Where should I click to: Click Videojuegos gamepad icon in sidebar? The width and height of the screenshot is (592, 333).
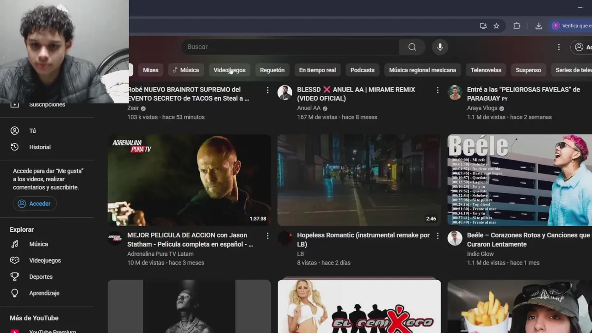[x=15, y=260]
